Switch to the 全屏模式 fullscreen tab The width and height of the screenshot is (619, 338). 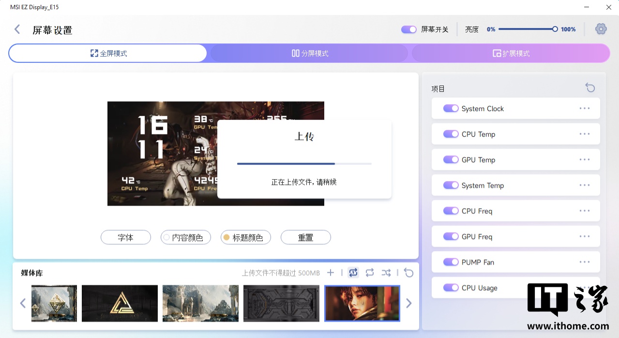click(x=108, y=53)
